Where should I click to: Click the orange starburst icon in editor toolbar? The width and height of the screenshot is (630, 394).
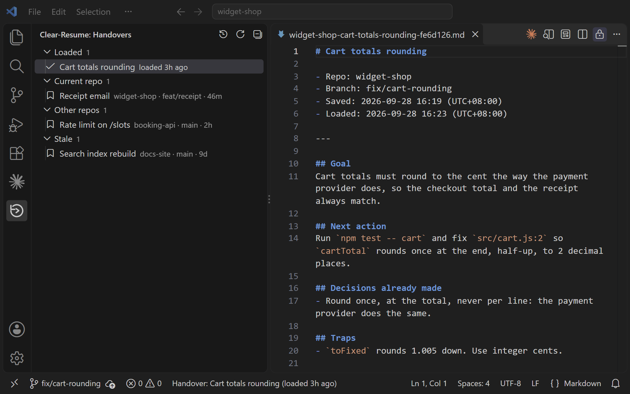[x=531, y=34]
